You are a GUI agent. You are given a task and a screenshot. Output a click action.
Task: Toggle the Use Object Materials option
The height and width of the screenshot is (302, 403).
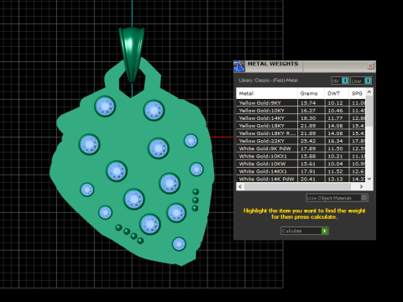[337, 198]
